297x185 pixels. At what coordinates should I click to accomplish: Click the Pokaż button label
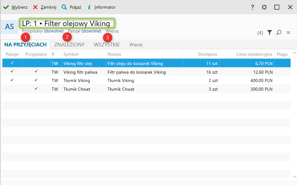pyautogui.click(x=75, y=7)
